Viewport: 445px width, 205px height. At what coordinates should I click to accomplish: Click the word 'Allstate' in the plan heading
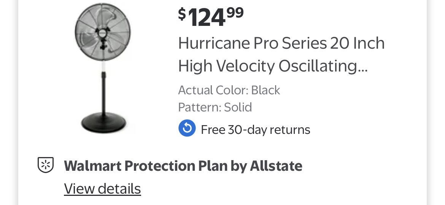pos(276,166)
